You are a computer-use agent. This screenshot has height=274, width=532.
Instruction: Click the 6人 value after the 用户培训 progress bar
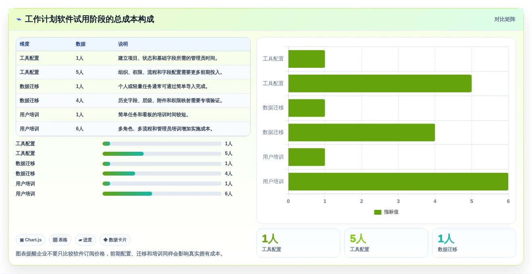229,194
